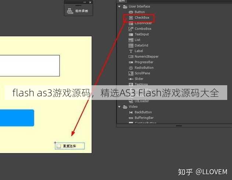Select the UILoader component icon

(131, 101)
